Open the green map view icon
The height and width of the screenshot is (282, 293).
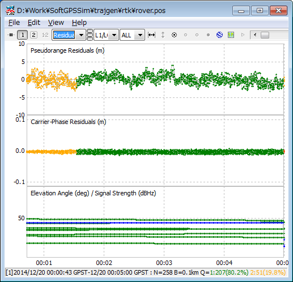click(231, 35)
